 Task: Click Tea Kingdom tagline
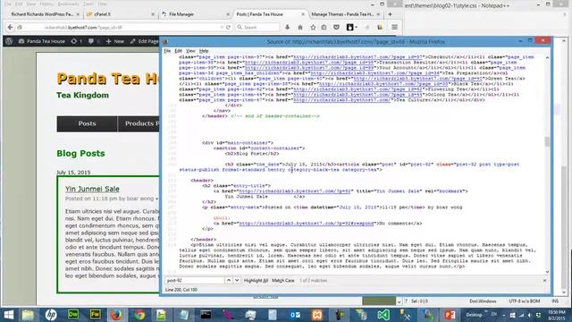click(82, 96)
